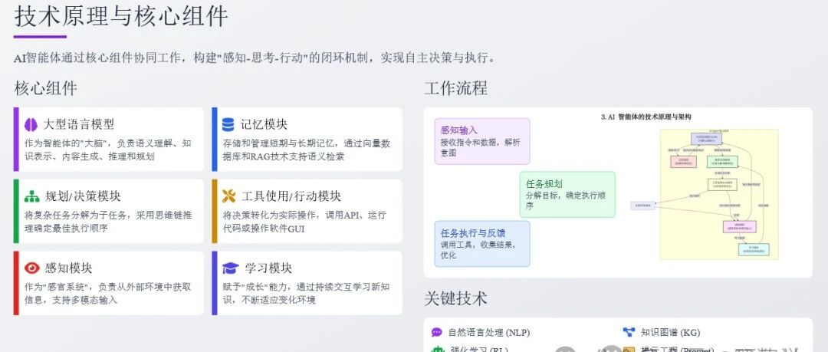Click the 核心组件 section heading
Screen dimensions: 828x352
pos(46,87)
